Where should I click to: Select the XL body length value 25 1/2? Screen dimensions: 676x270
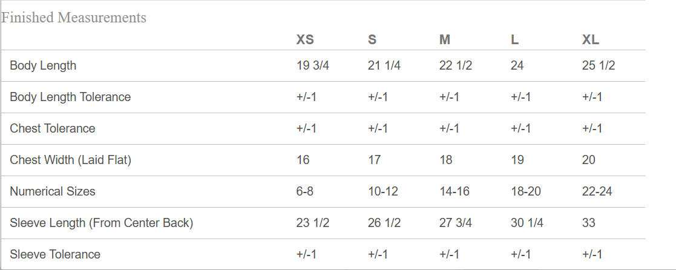(x=599, y=65)
